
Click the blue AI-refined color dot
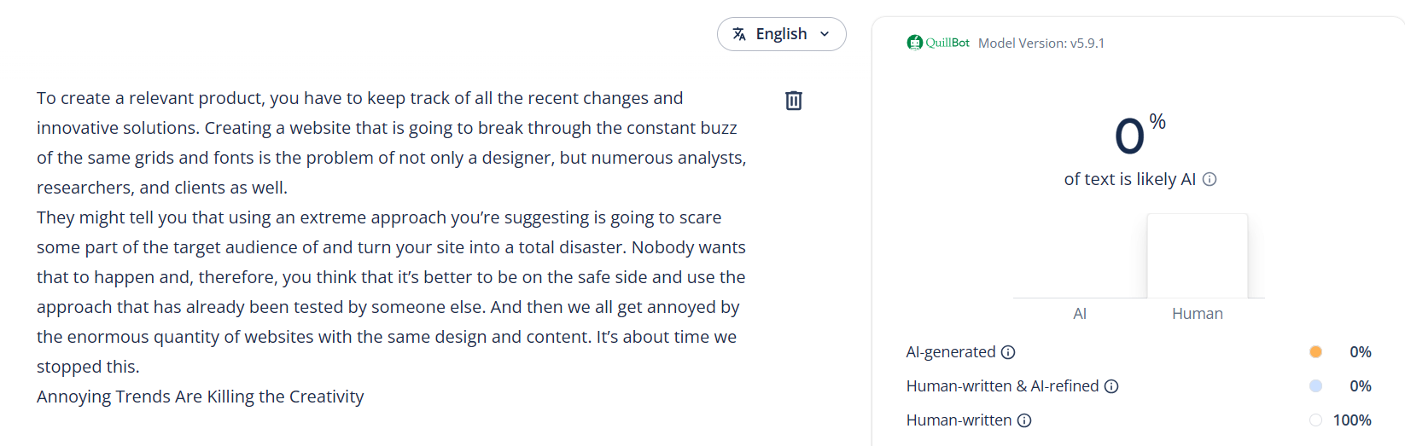point(1315,386)
